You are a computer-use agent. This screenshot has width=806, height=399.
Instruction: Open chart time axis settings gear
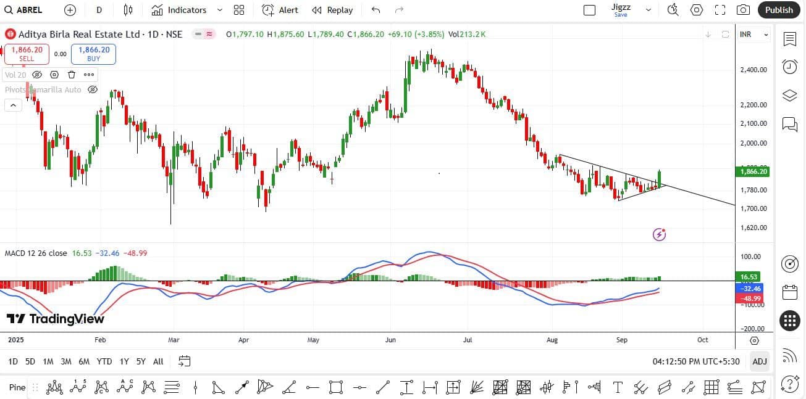point(754,340)
